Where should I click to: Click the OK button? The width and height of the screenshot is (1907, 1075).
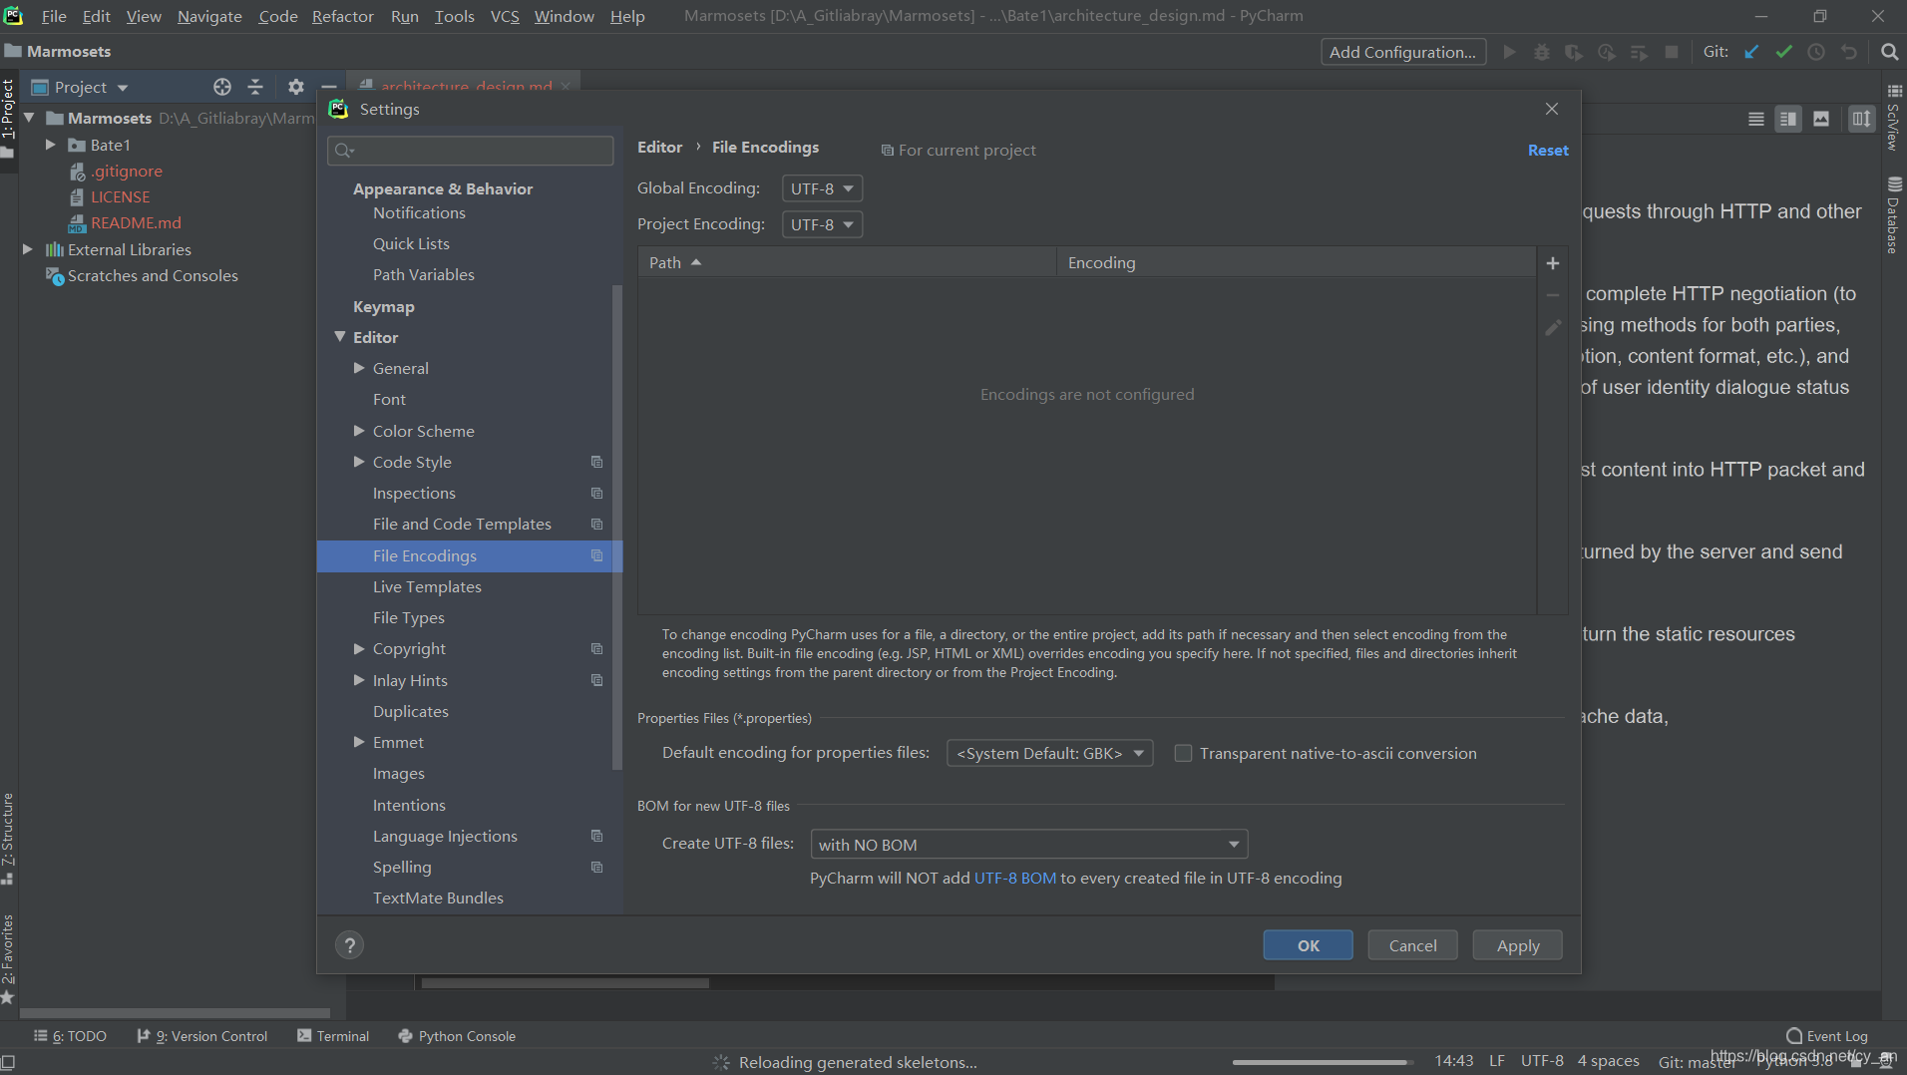tap(1308, 945)
